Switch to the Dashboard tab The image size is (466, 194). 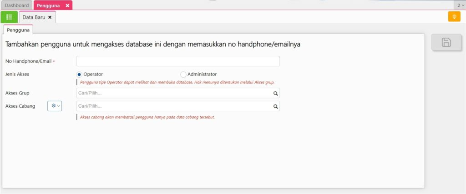click(x=17, y=5)
